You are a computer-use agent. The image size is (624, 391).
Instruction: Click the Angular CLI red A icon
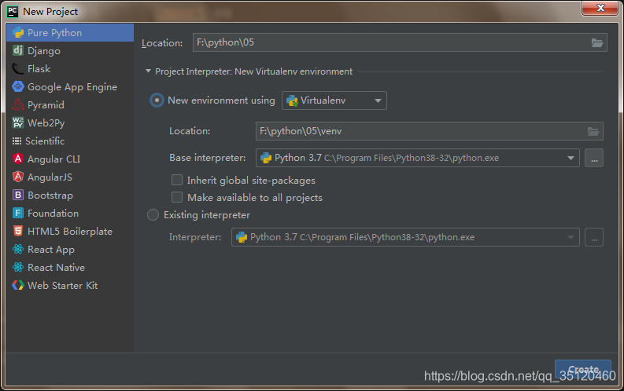coord(18,159)
